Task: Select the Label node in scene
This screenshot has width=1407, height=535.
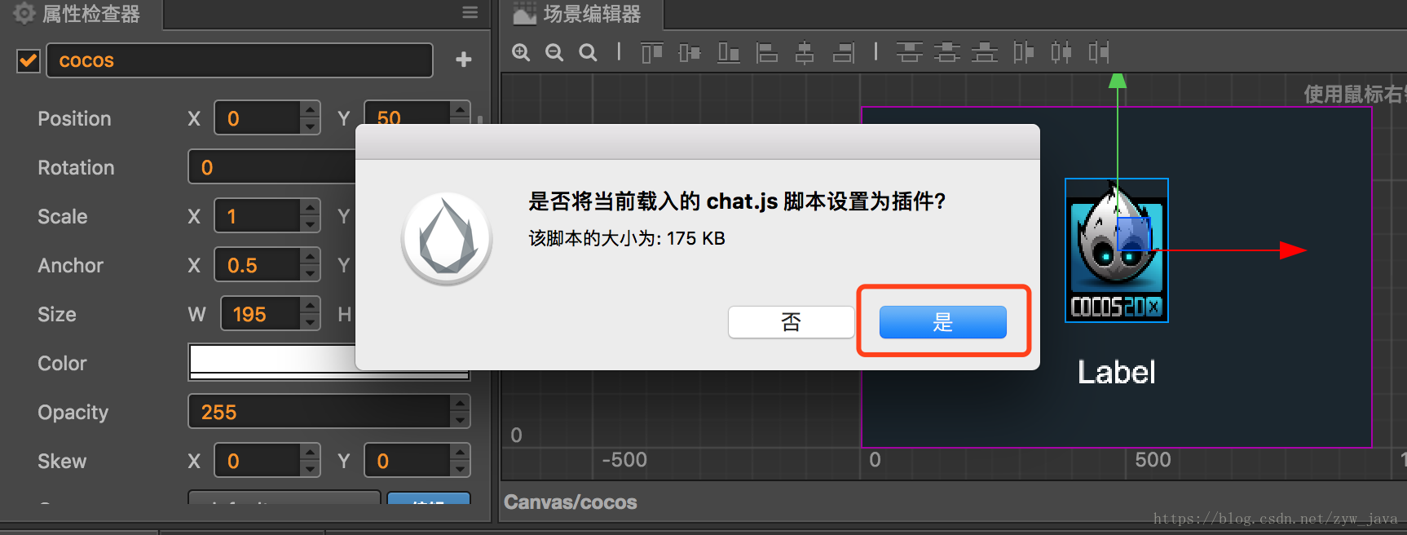Action: point(1117,372)
